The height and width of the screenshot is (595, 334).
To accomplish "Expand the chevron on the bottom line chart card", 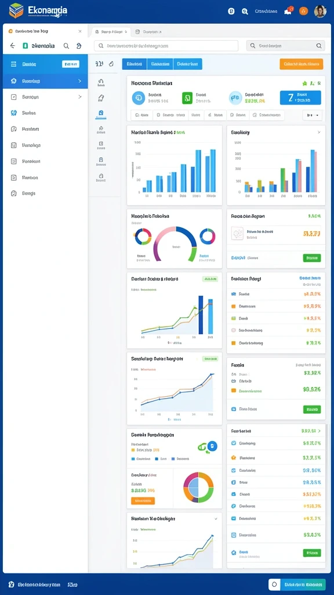I will point(216,518).
